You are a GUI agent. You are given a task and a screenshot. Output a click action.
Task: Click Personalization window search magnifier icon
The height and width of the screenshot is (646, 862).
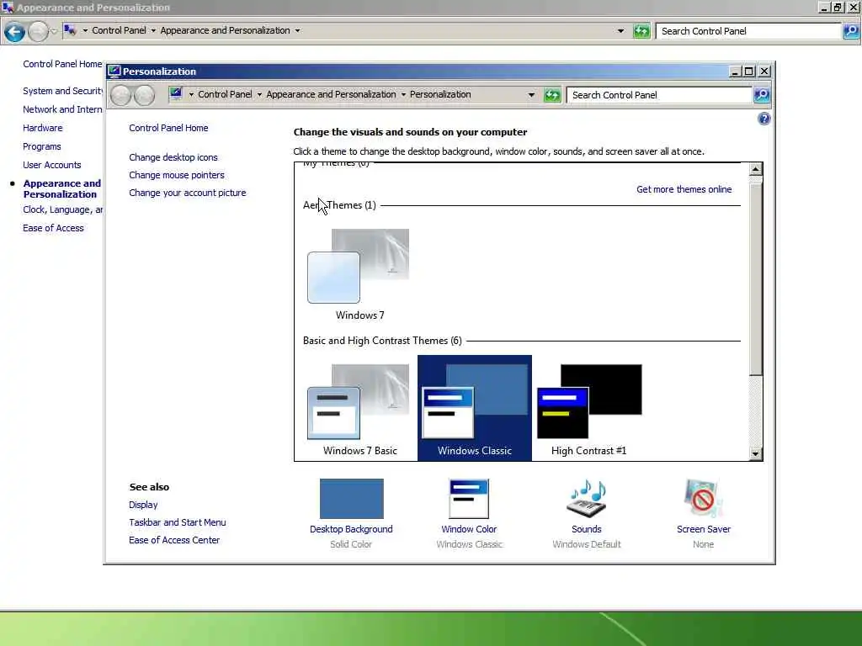pyautogui.click(x=761, y=95)
